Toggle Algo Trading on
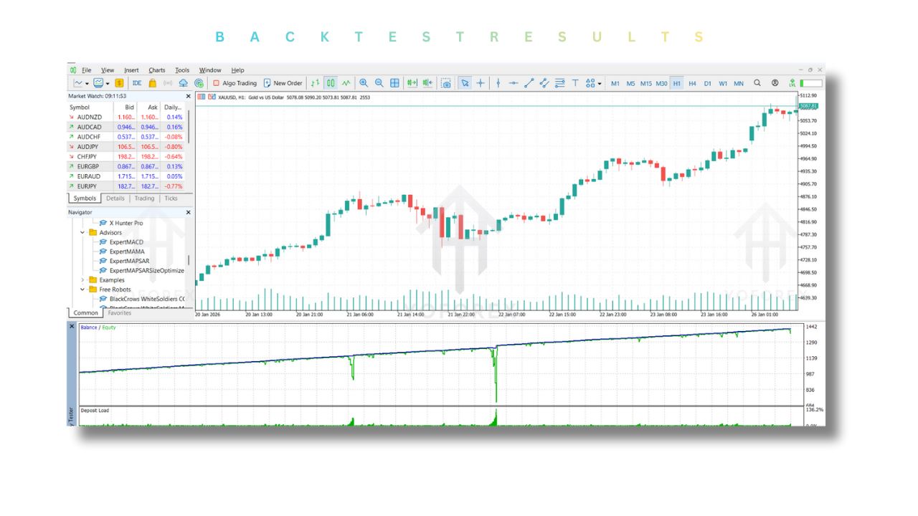The height and width of the screenshot is (516, 918). (235, 83)
